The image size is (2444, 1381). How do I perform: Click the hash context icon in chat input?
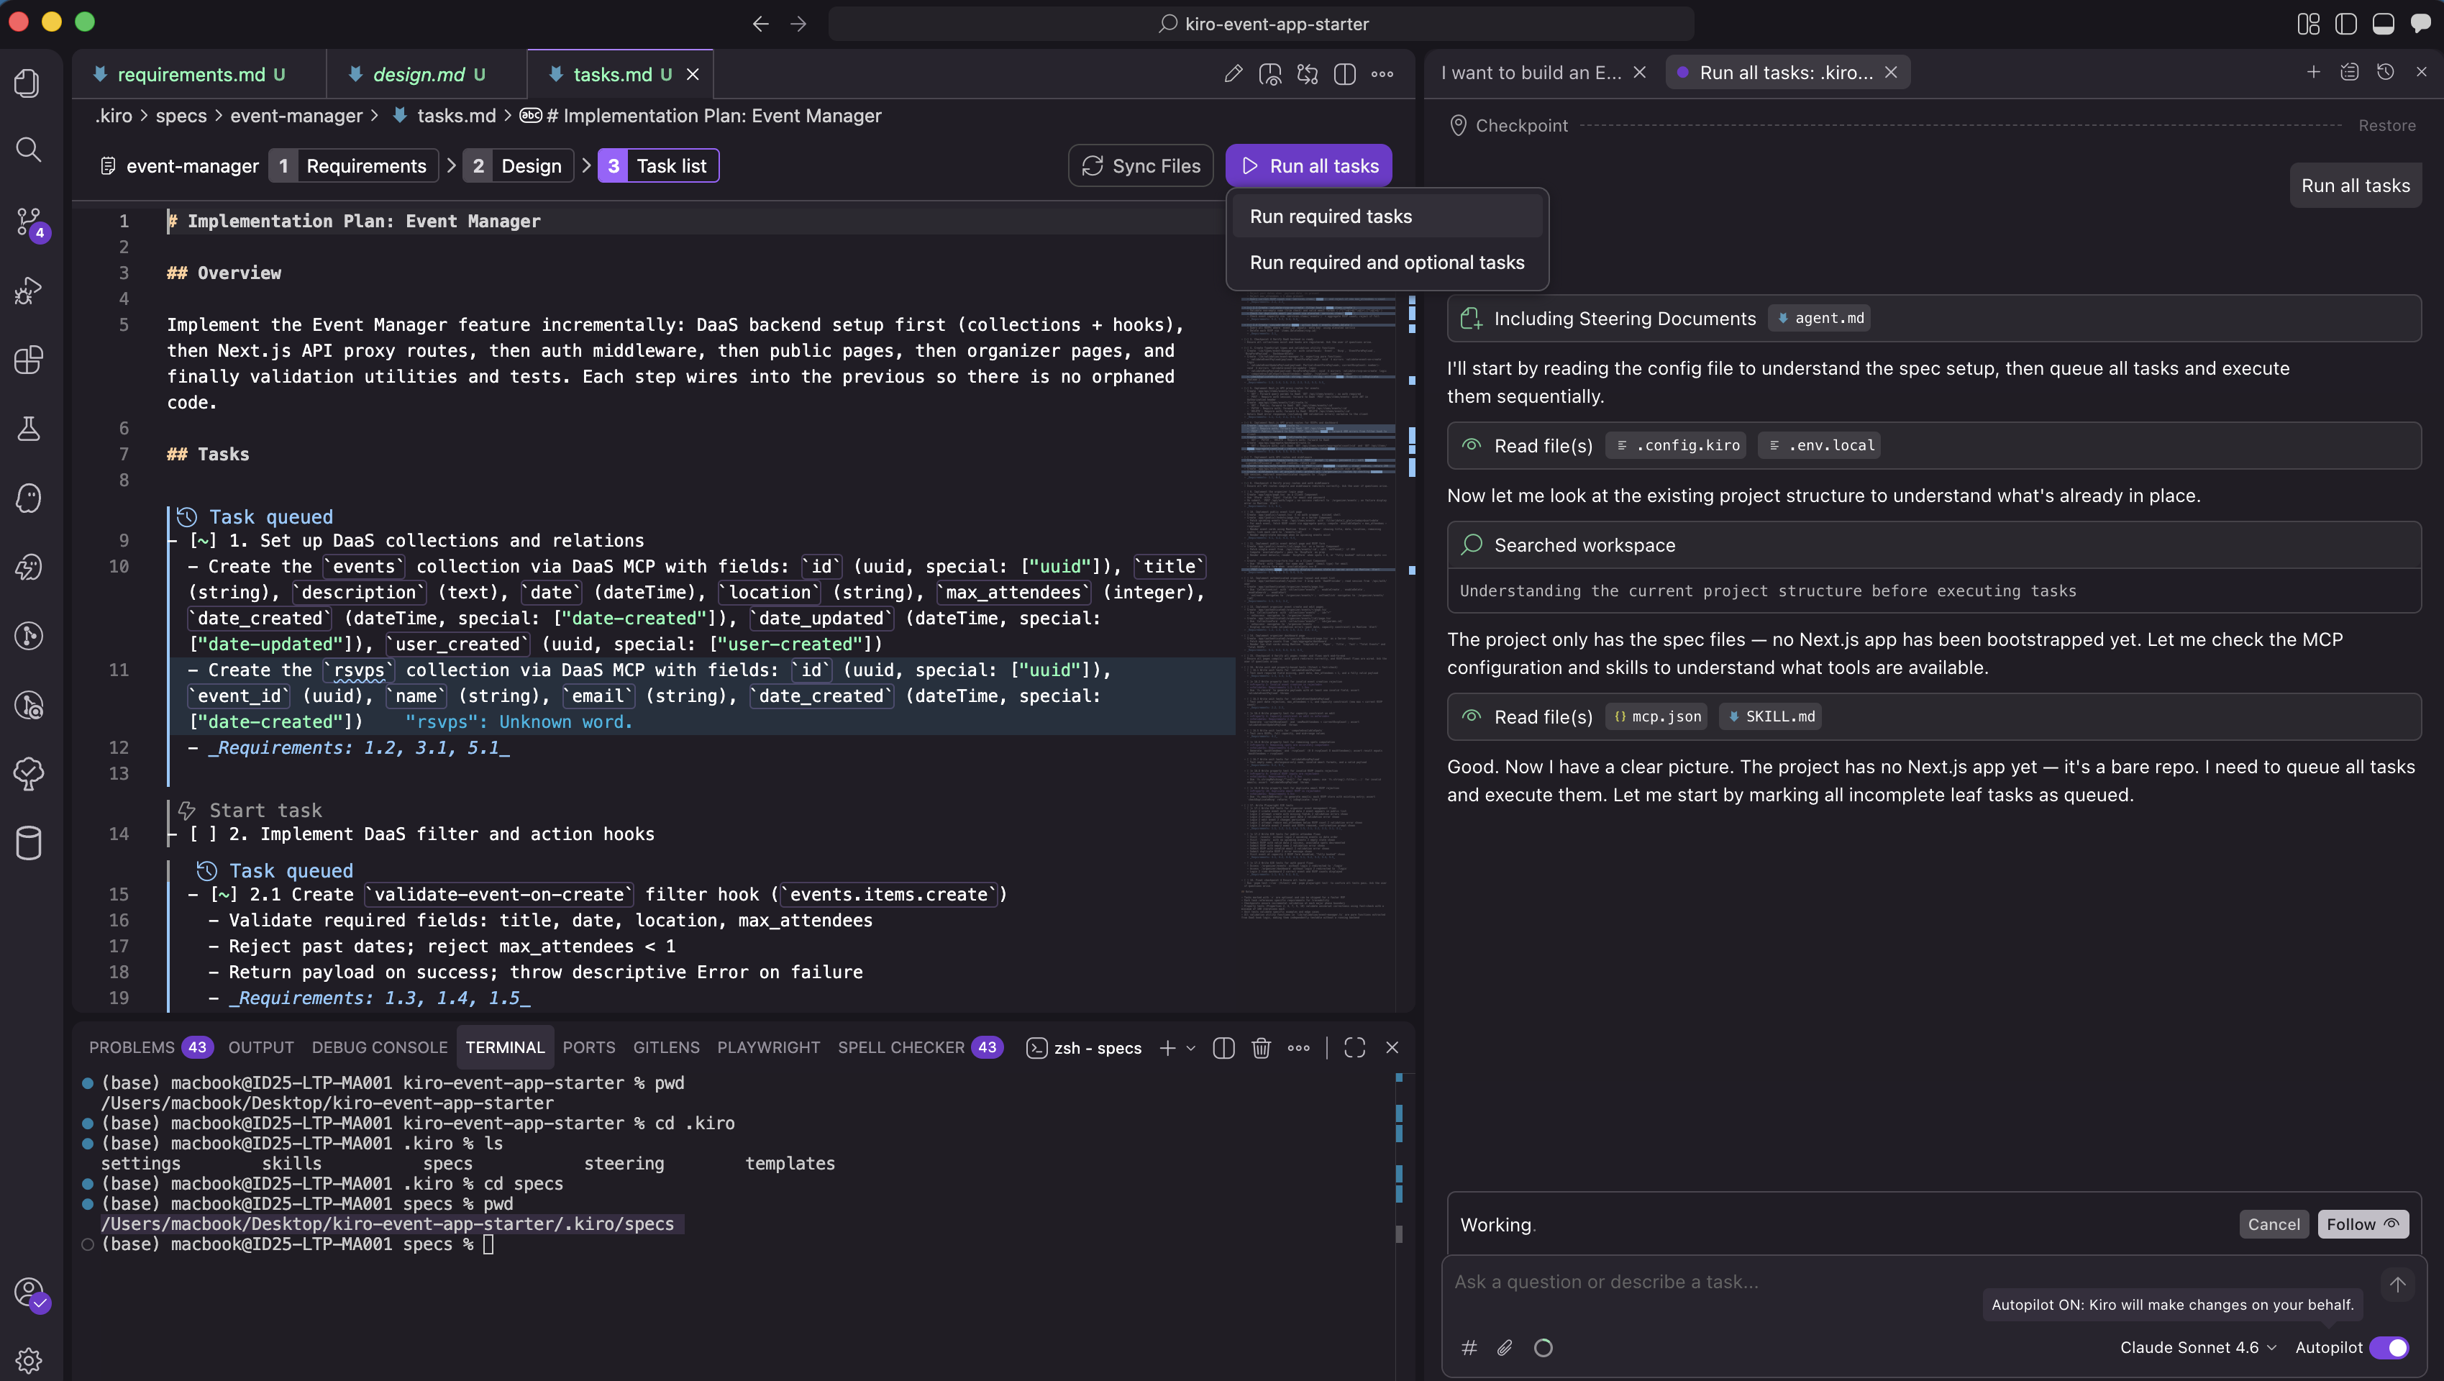[x=1469, y=1347]
